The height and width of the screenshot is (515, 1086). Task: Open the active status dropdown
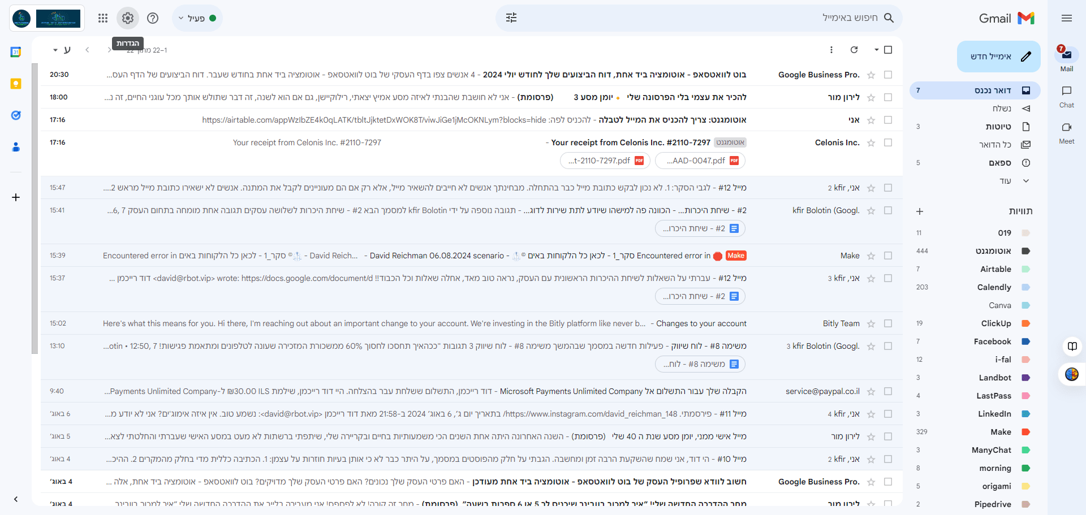[x=197, y=18]
